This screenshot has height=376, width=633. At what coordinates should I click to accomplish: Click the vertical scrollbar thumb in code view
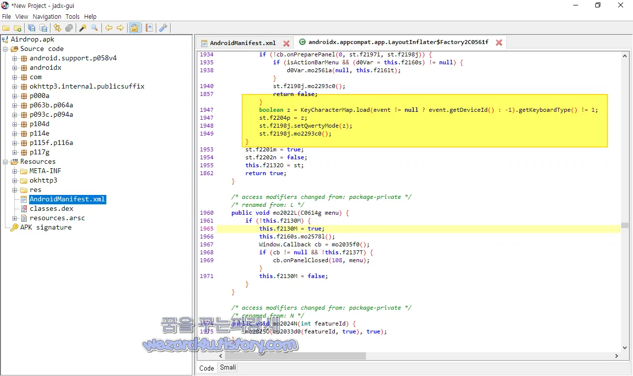pyautogui.click(x=625, y=226)
